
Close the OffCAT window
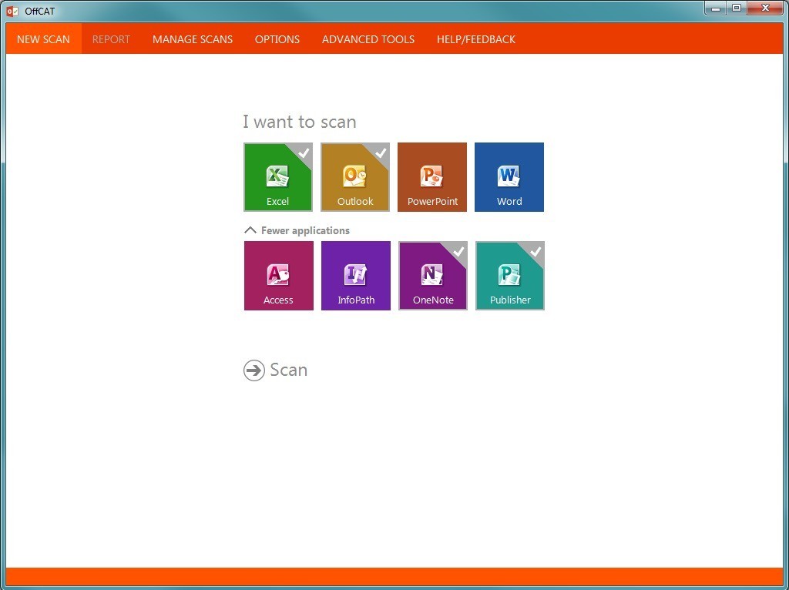click(765, 8)
